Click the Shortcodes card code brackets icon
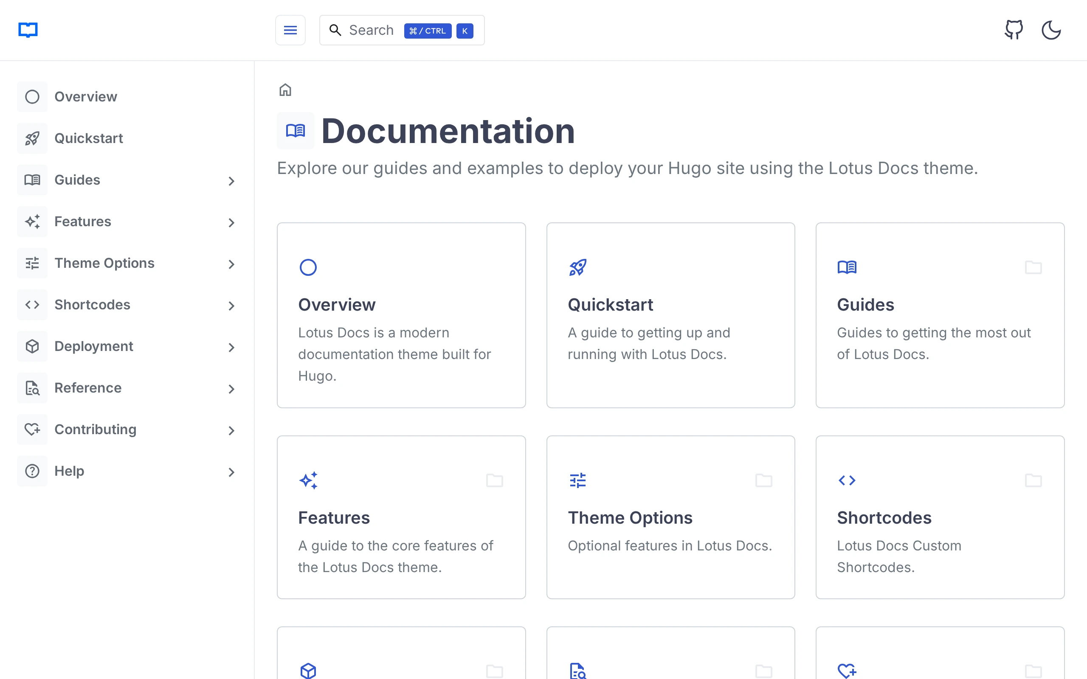This screenshot has height=679, width=1087. [x=847, y=480]
